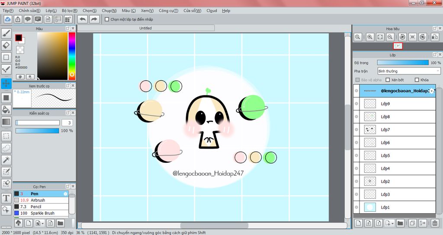Toggle the Xén bớt clipping checkbox
Image resolution: width=443 pixels, height=235 pixels.
pyautogui.click(x=388, y=80)
